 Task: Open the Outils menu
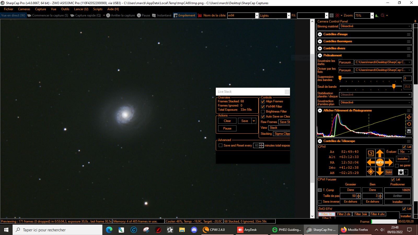(65, 9)
